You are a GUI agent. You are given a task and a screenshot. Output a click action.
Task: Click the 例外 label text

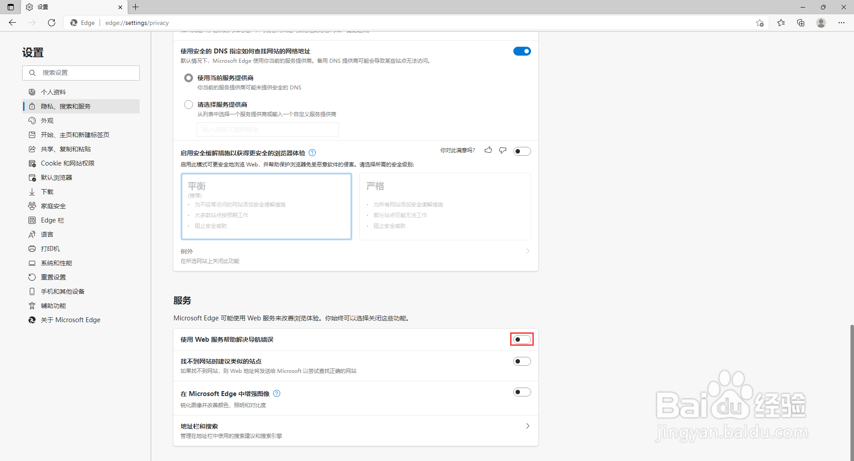point(187,251)
